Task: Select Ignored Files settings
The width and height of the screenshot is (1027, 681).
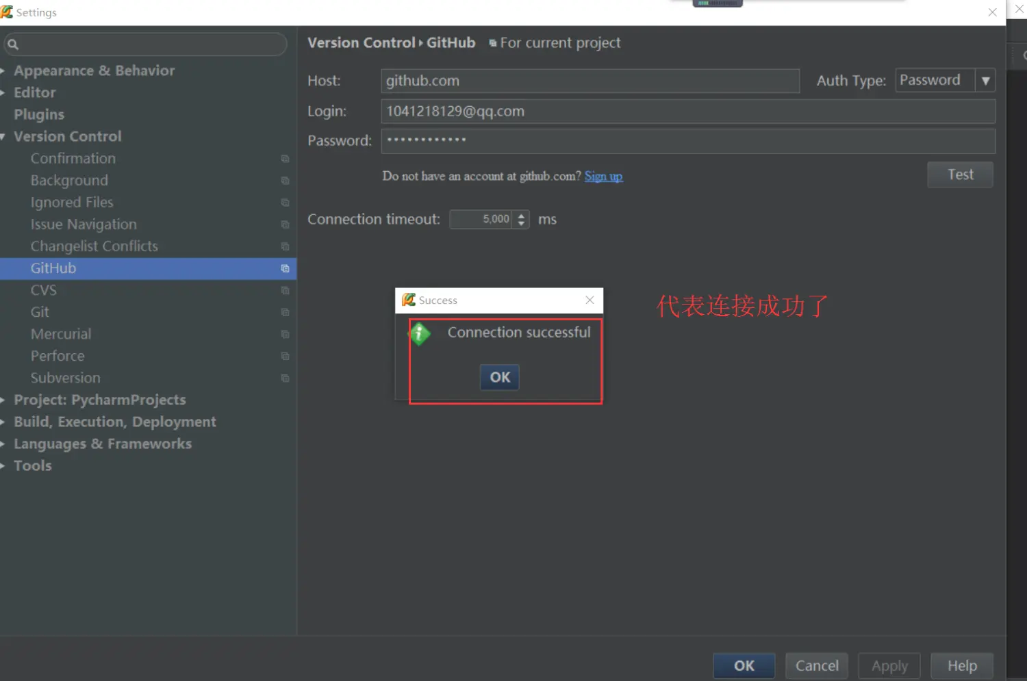Action: [72, 202]
